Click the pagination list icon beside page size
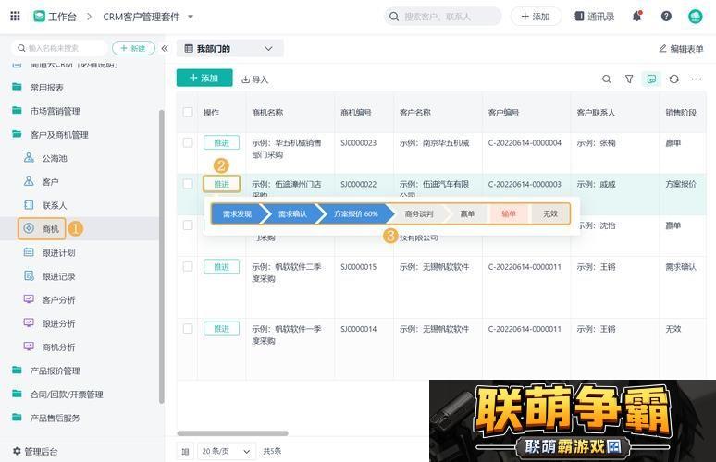This screenshot has height=462, width=716. pos(185,452)
